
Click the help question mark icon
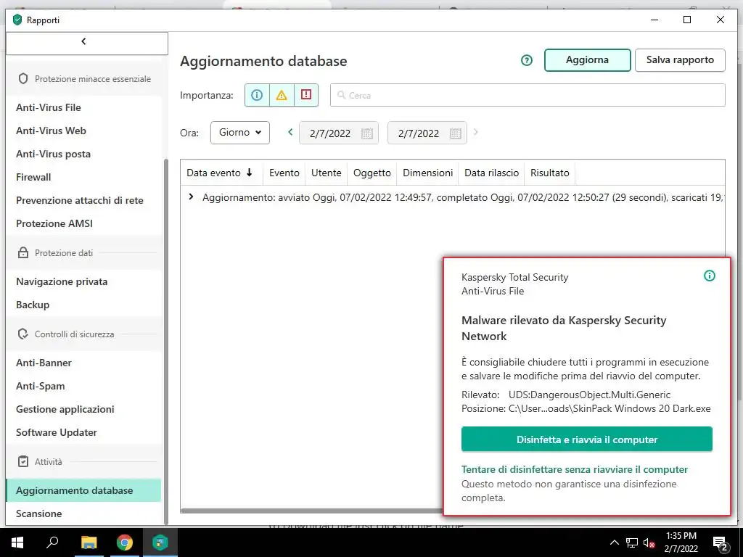pyautogui.click(x=527, y=60)
